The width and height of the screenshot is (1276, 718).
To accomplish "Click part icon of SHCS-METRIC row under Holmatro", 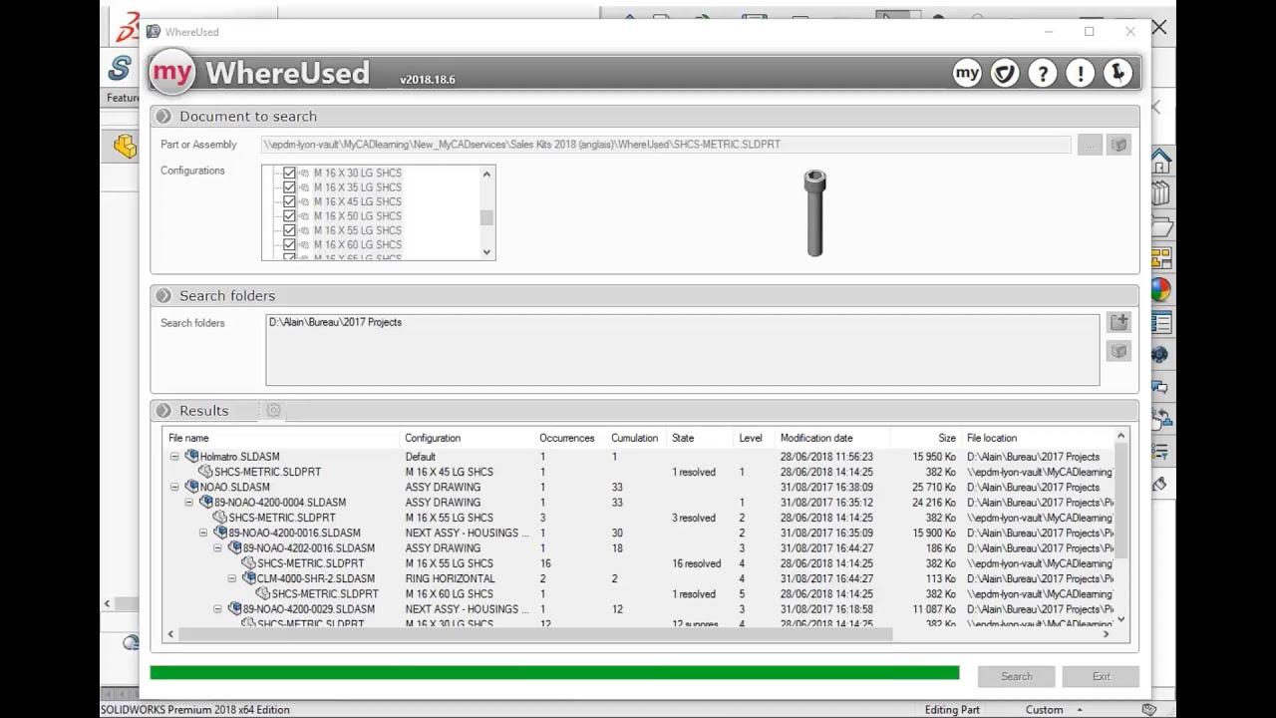I will pyautogui.click(x=206, y=472).
